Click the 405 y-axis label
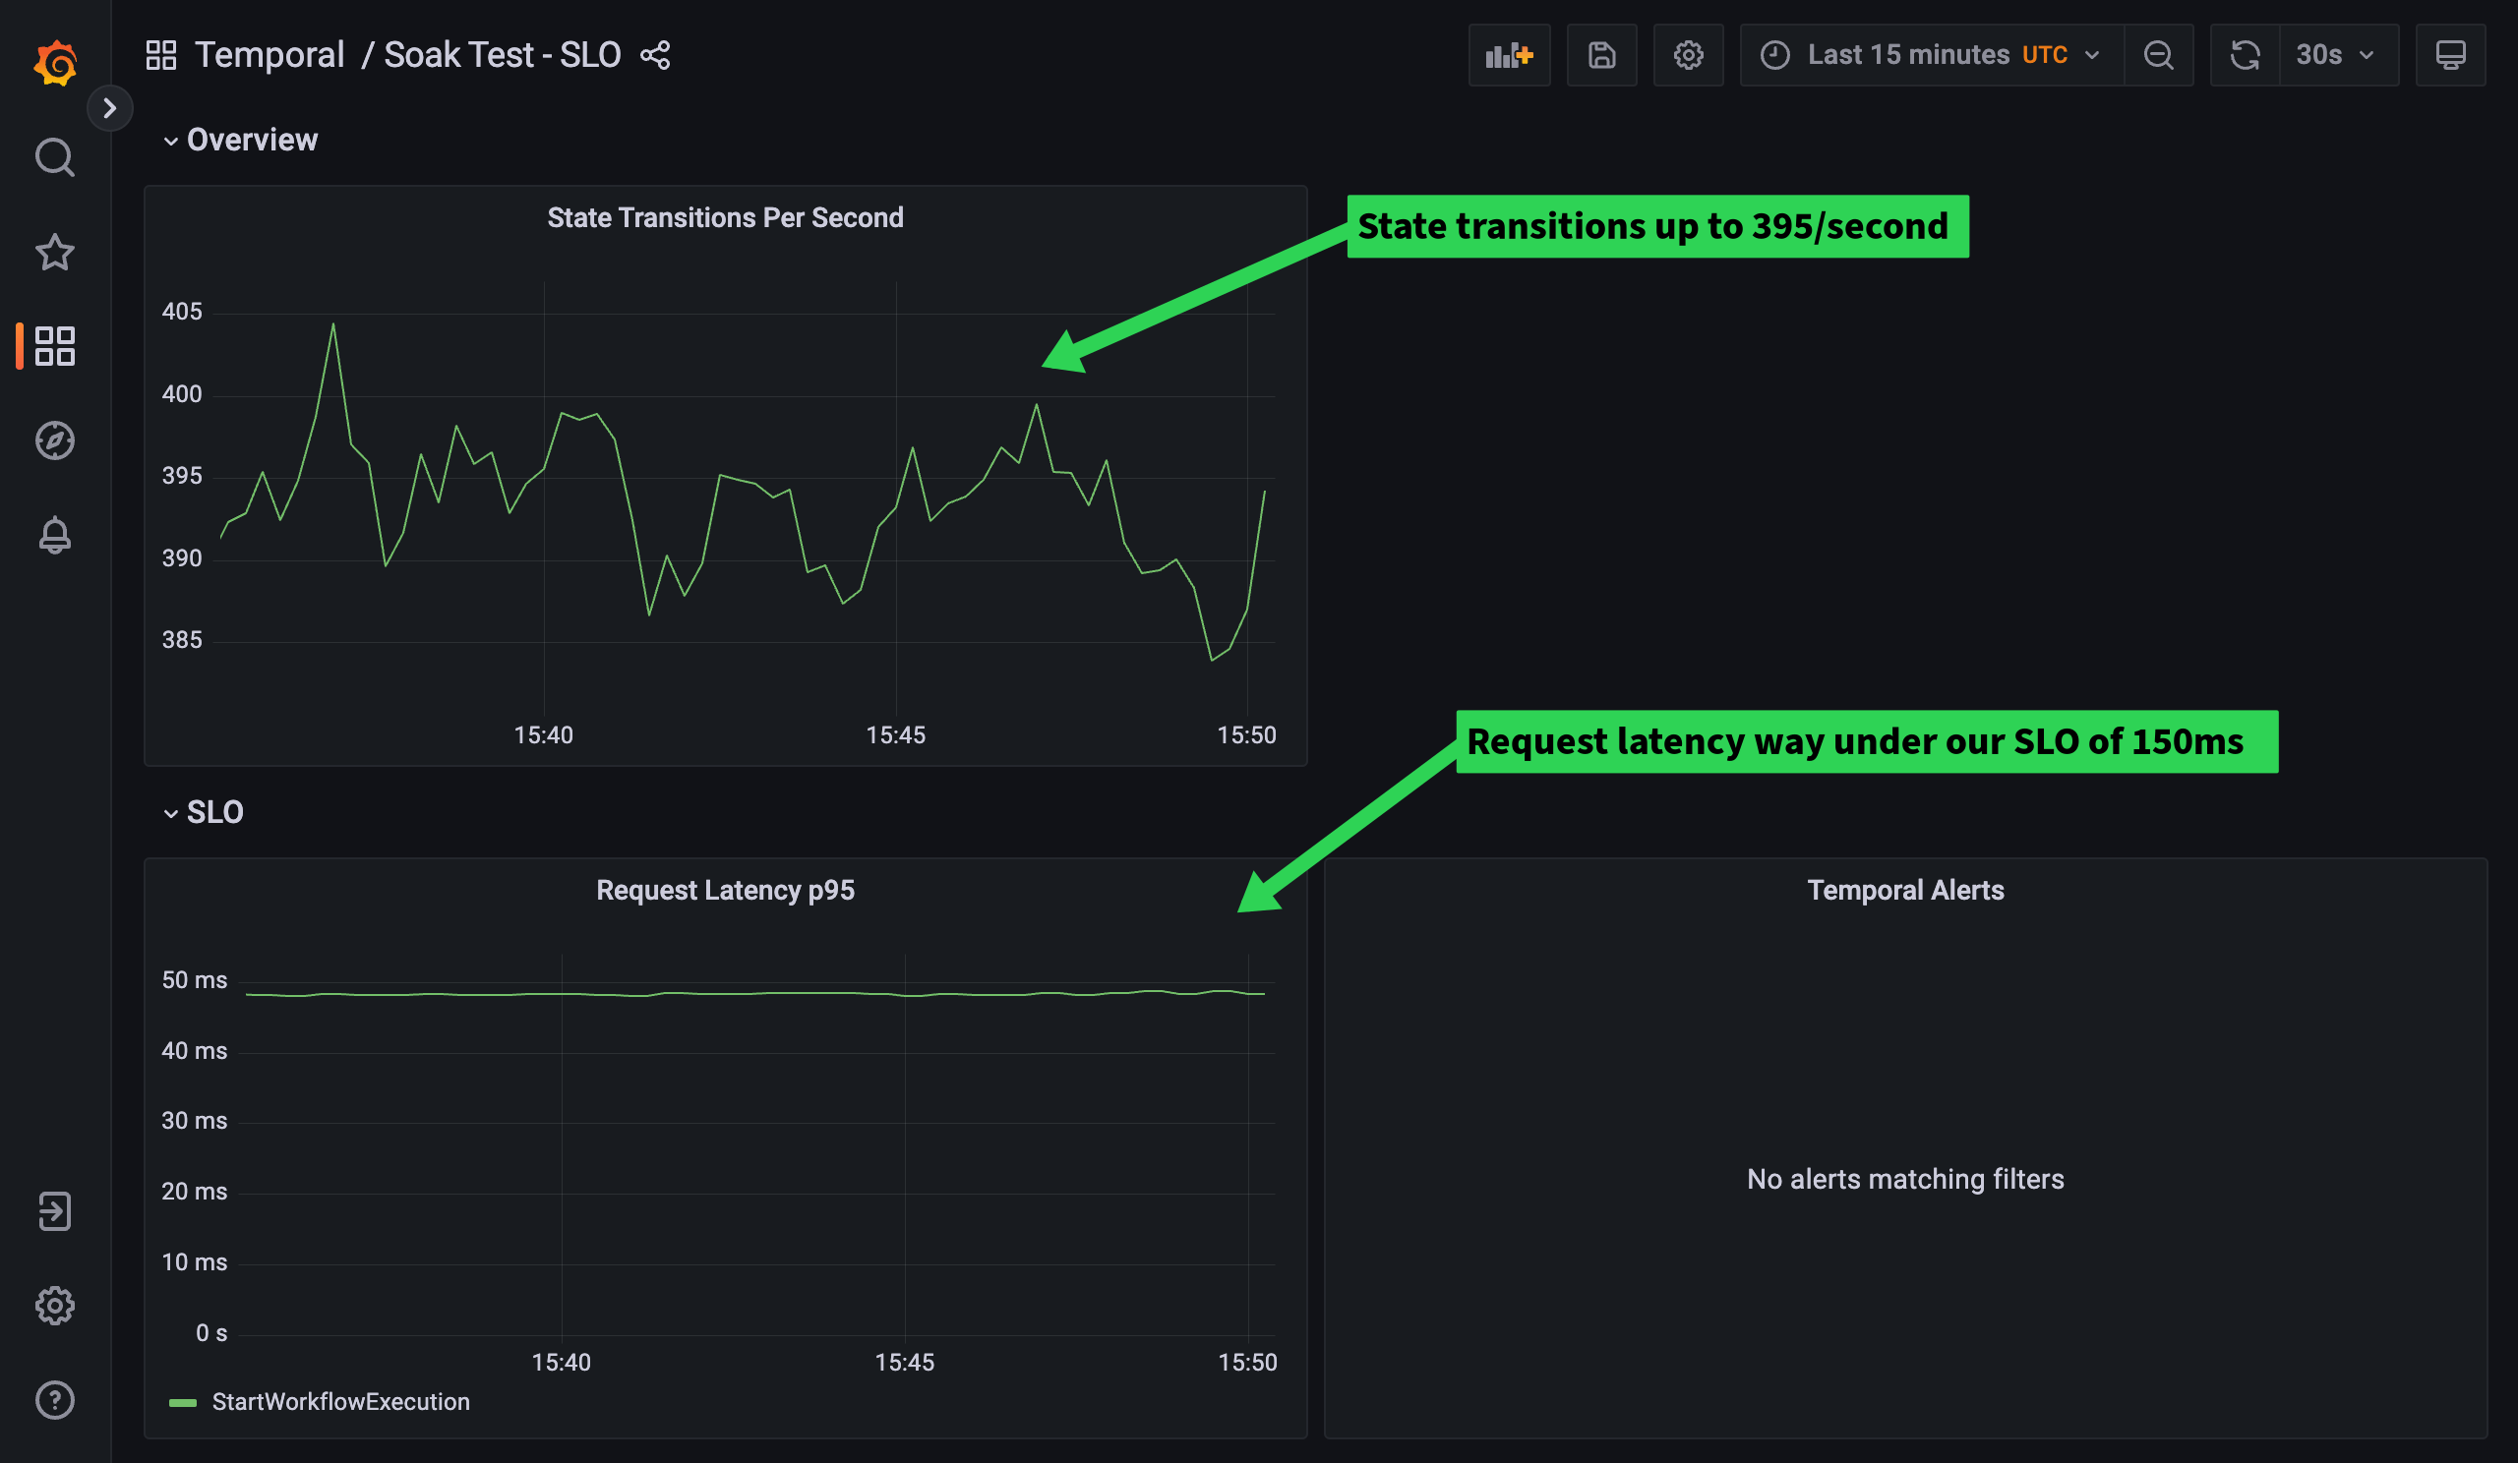Screen dimensions: 2518x1463 [x=182, y=312]
